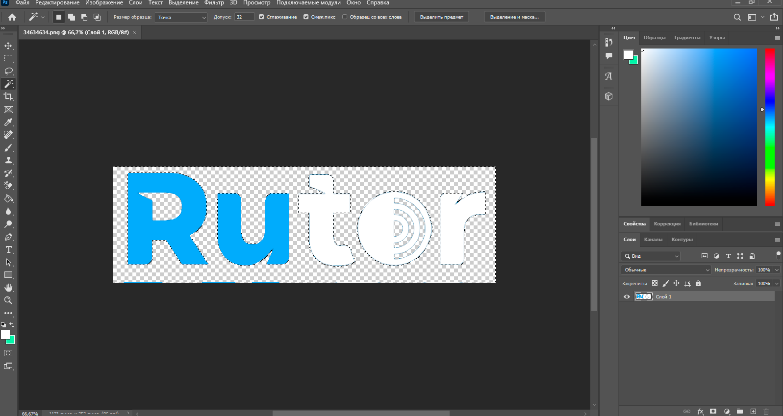Select the Move tool
783x416 pixels.
coord(8,46)
